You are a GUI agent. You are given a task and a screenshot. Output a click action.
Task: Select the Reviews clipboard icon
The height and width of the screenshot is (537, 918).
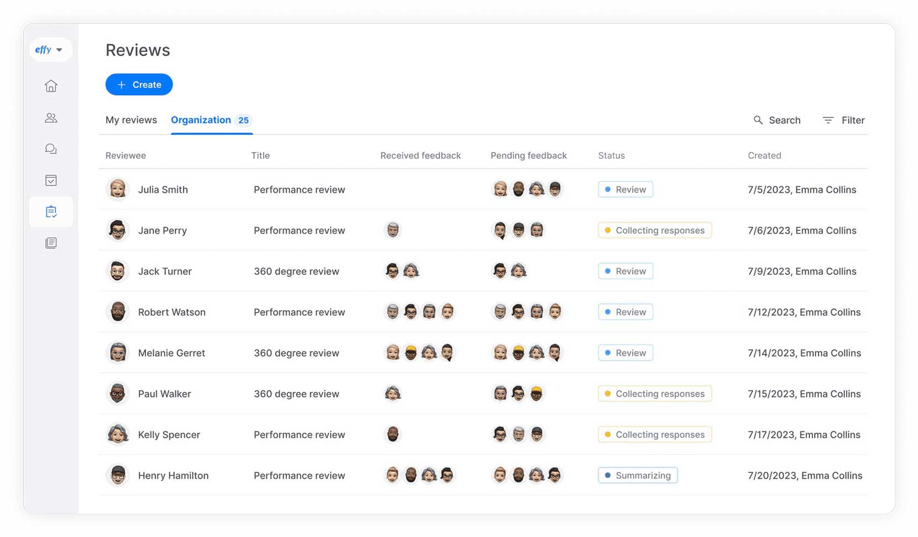click(50, 211)
